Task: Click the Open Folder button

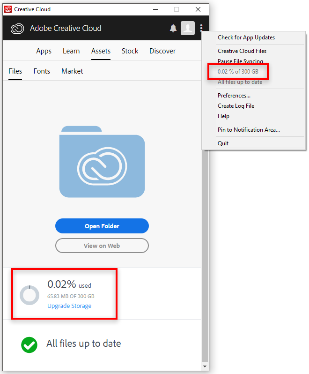Action: tap(102, 226)
